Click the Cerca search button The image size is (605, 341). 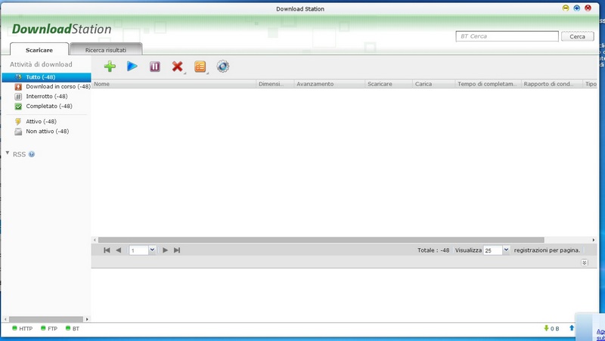pyautogui.click(x=577, y=36)
